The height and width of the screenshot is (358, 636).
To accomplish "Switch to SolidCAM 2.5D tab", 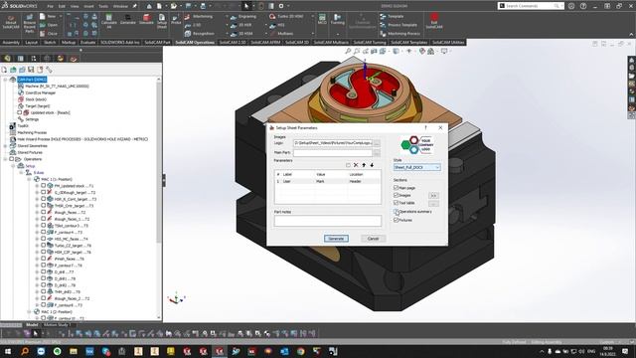I will tap(233, 42).
